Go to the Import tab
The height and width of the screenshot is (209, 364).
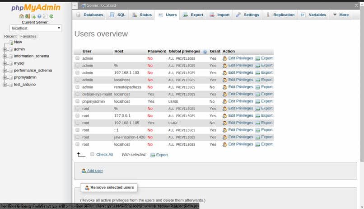(x=219, y=15)
